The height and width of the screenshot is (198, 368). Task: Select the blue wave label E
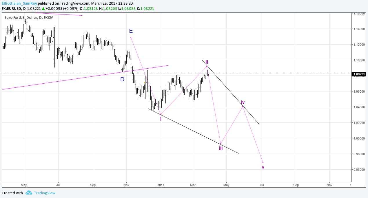[x=131, y=31]
